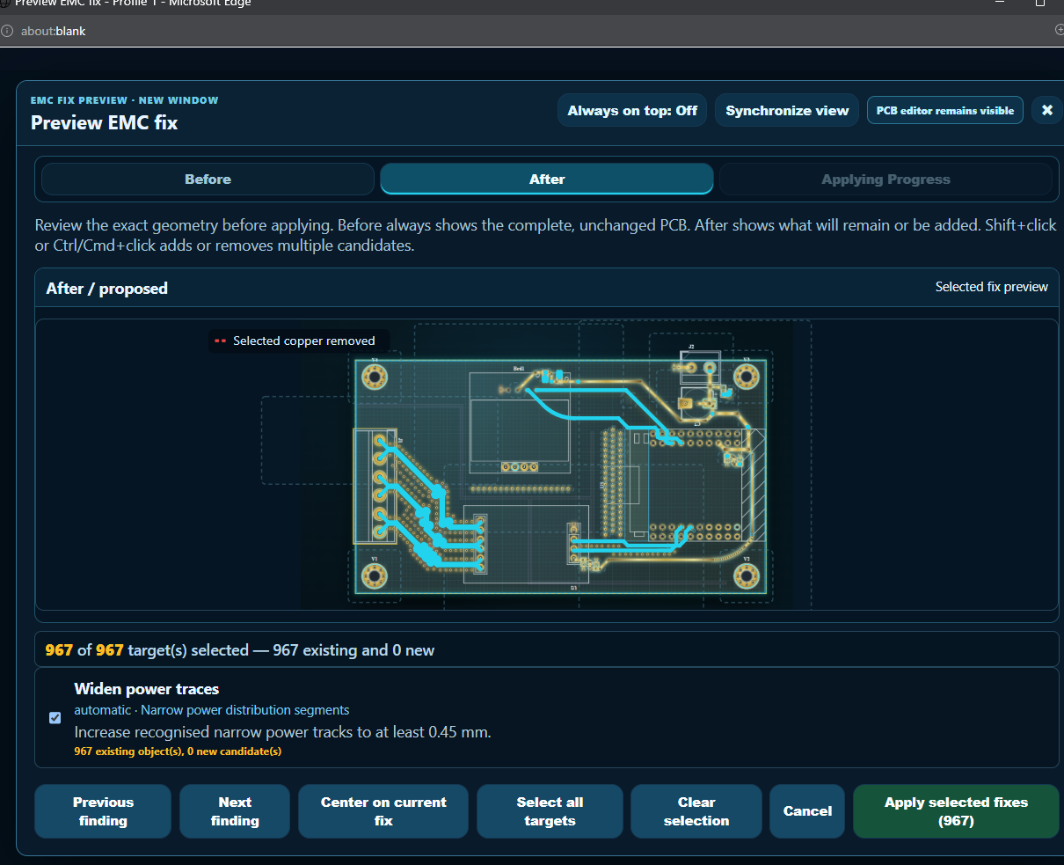Center on current fix
1064x865 pixels.
click(383, 811)
